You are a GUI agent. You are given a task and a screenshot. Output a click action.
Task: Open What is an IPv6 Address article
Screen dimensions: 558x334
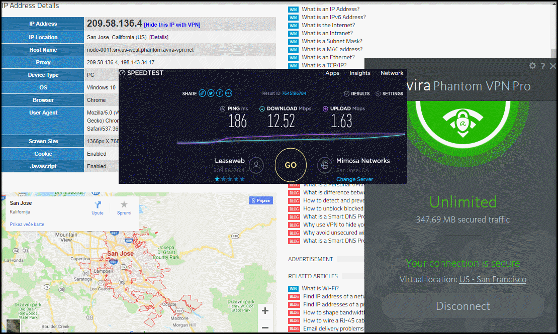pyautogui.click(x=333, y=17)
